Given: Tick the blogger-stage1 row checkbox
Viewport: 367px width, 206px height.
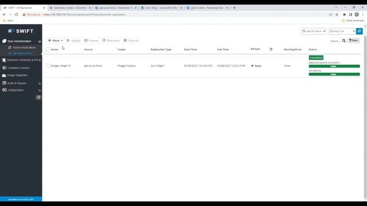Looking at the screenshot, I should pos(48,66).
